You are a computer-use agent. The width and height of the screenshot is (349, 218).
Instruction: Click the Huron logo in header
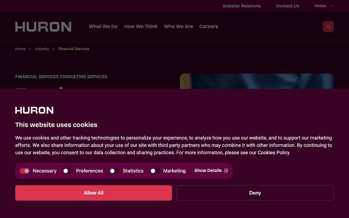[43, 27]
